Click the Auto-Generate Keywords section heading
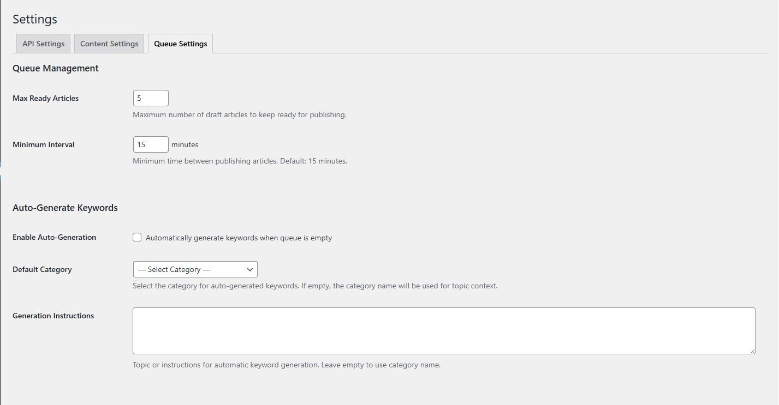The height and width of the screenshot is (405, 779). (65, 207)
